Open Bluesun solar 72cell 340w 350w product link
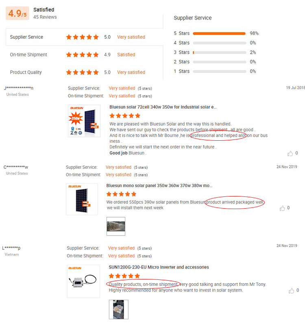This screenshot has width=305, height=327. point(163,107)
